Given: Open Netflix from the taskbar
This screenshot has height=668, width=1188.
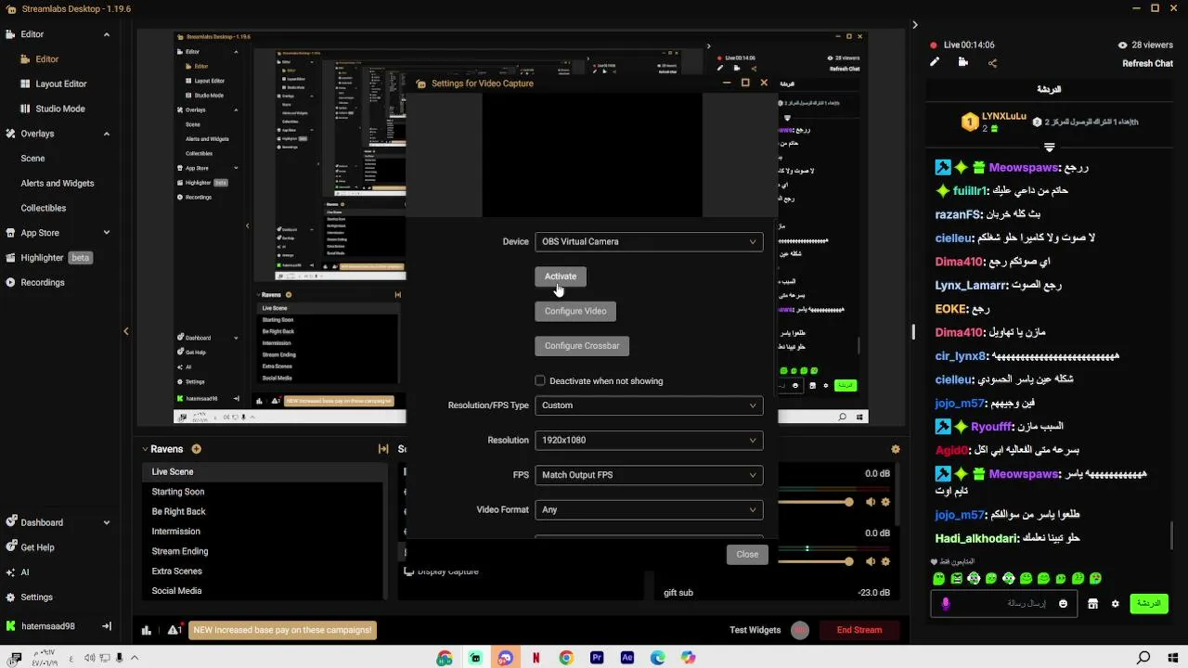Looking at the screenshot, I should coord(536,658).
